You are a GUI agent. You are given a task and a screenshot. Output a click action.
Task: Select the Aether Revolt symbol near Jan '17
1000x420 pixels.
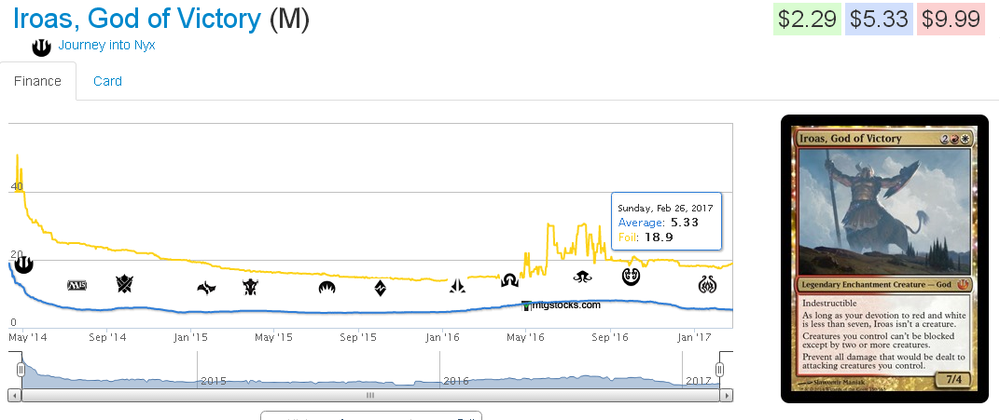pyautogui.click(x=707, y=284)
